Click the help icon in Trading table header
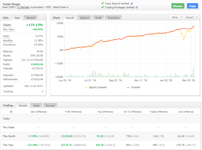The height and width of the screenshot is (150, 202). click(11, 112)
